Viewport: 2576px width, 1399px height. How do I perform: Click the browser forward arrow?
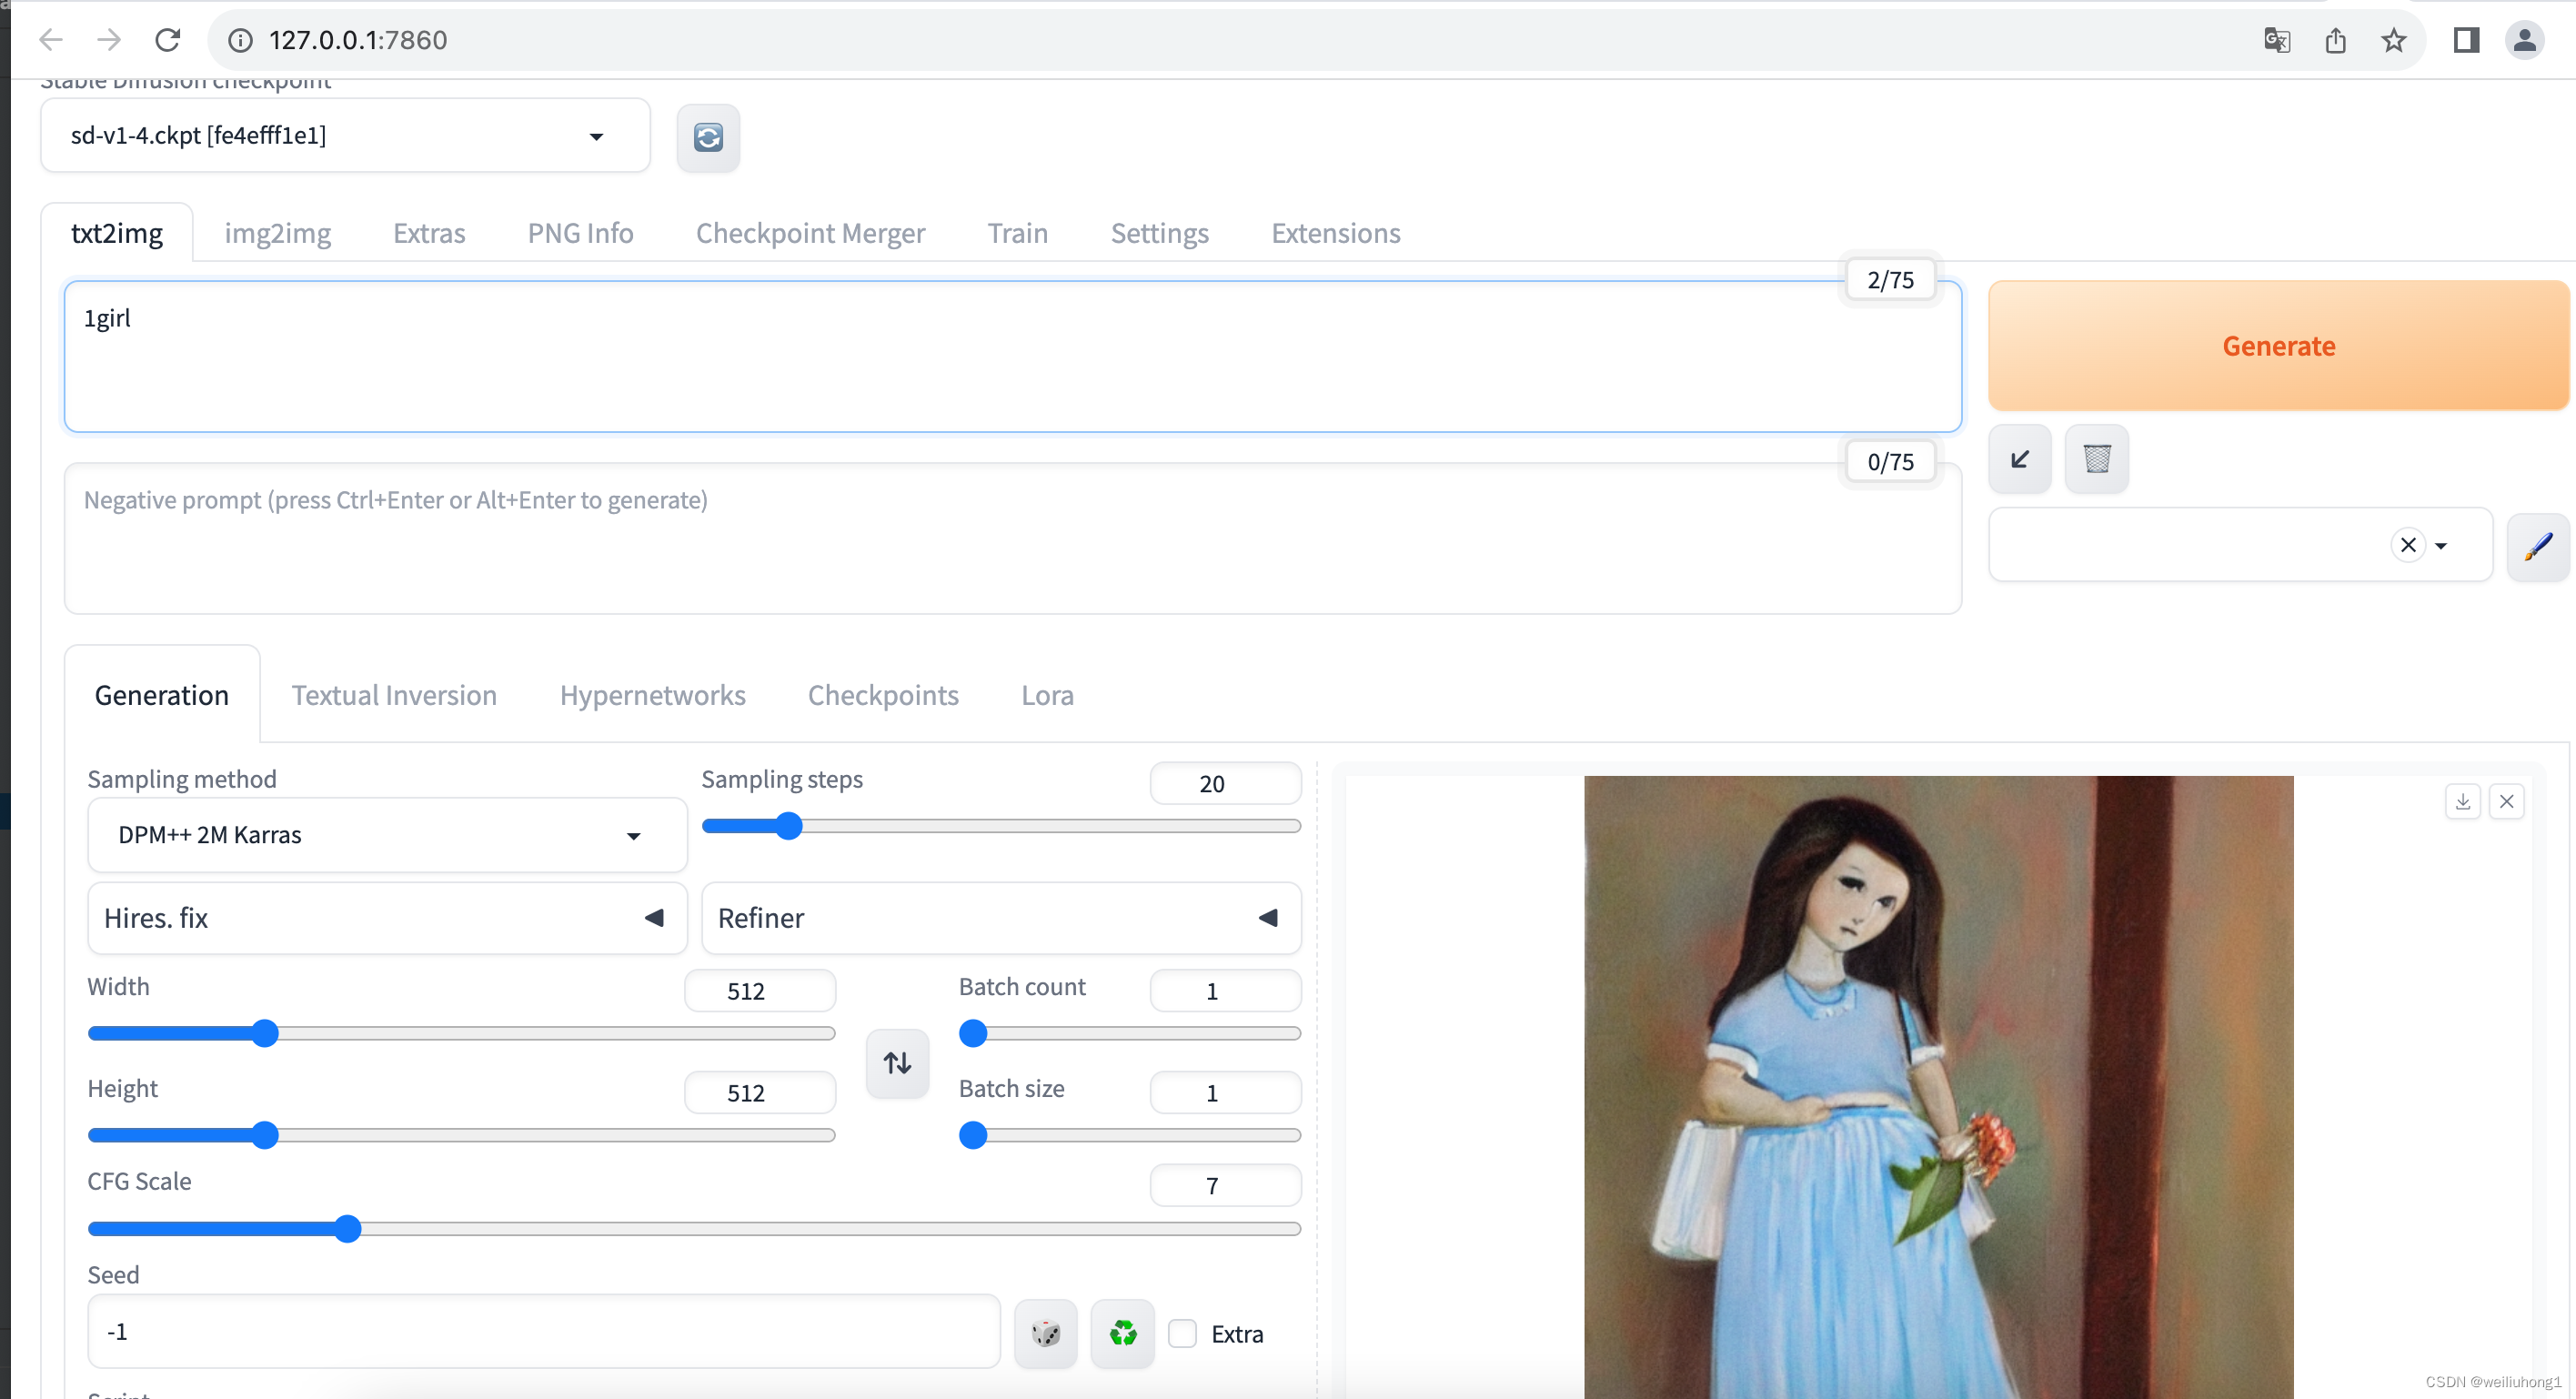(x=109, y=40)
